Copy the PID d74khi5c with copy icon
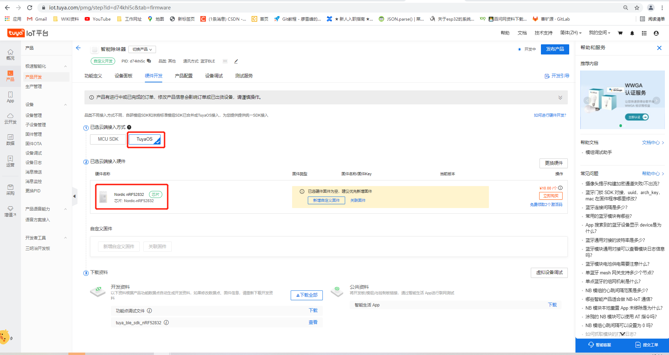669x355 pixels. [x=149, y=61]
